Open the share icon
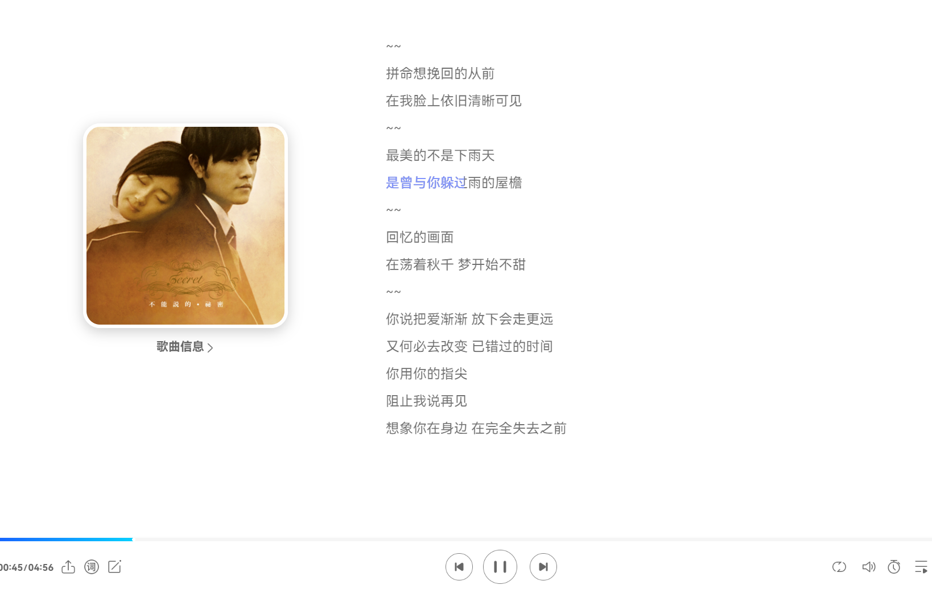This screenshot has width=932, height=589. coord(68,567)
